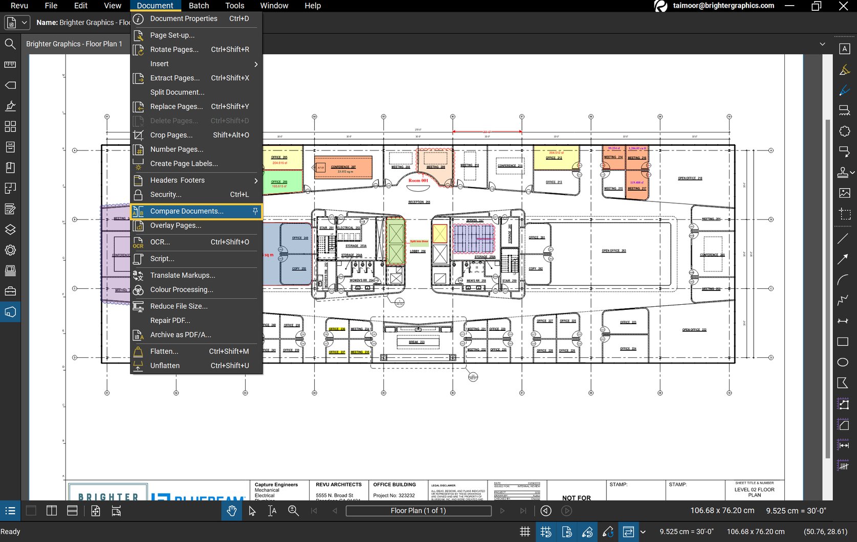
Task: Open the document tab dropdown chevron
Action: [821, 43]
